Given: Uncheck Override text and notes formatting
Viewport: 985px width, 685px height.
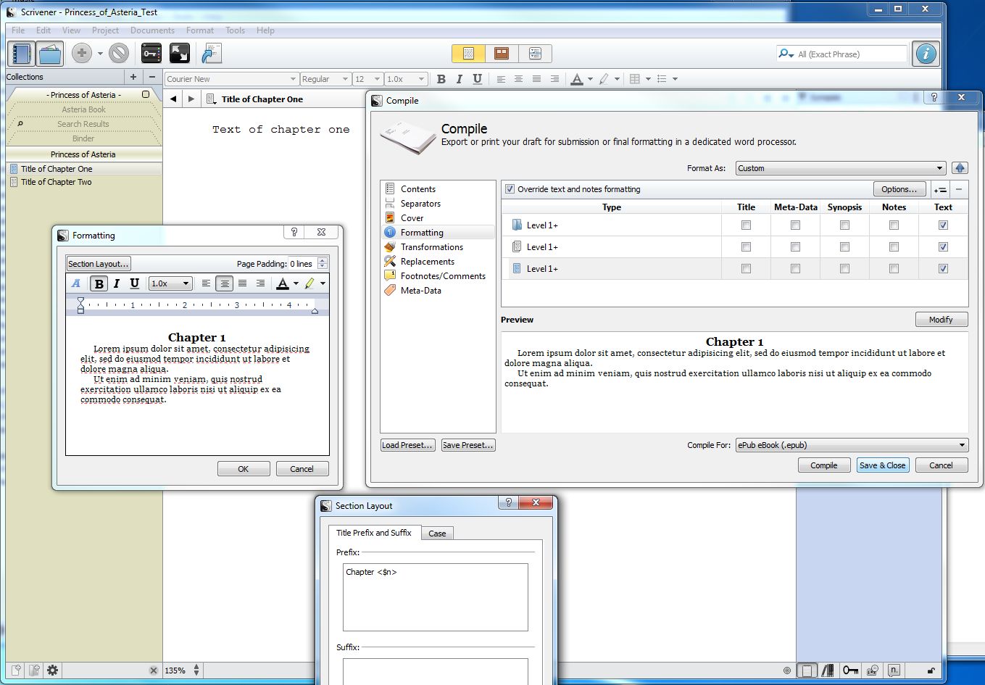Looking at the screenshot, I should tap(510, 189).
